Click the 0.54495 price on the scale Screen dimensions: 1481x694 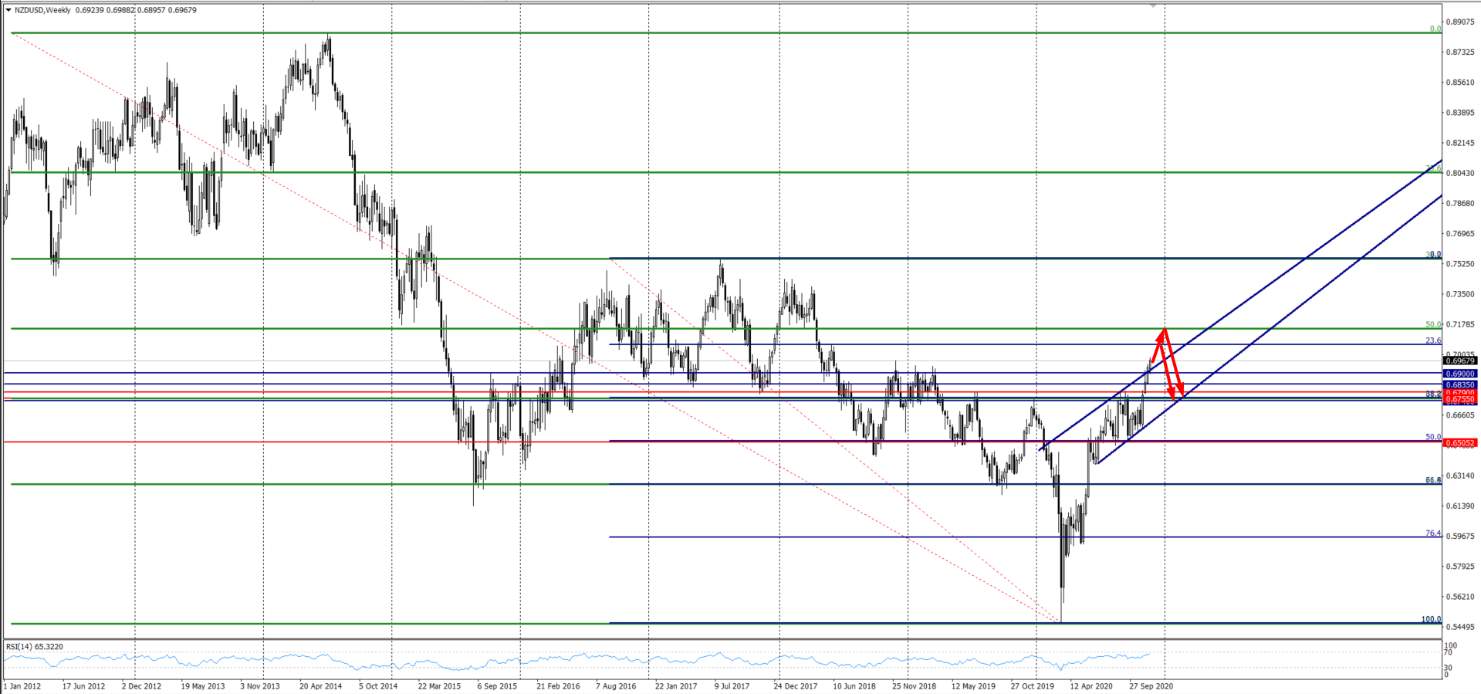(1460, 627)
